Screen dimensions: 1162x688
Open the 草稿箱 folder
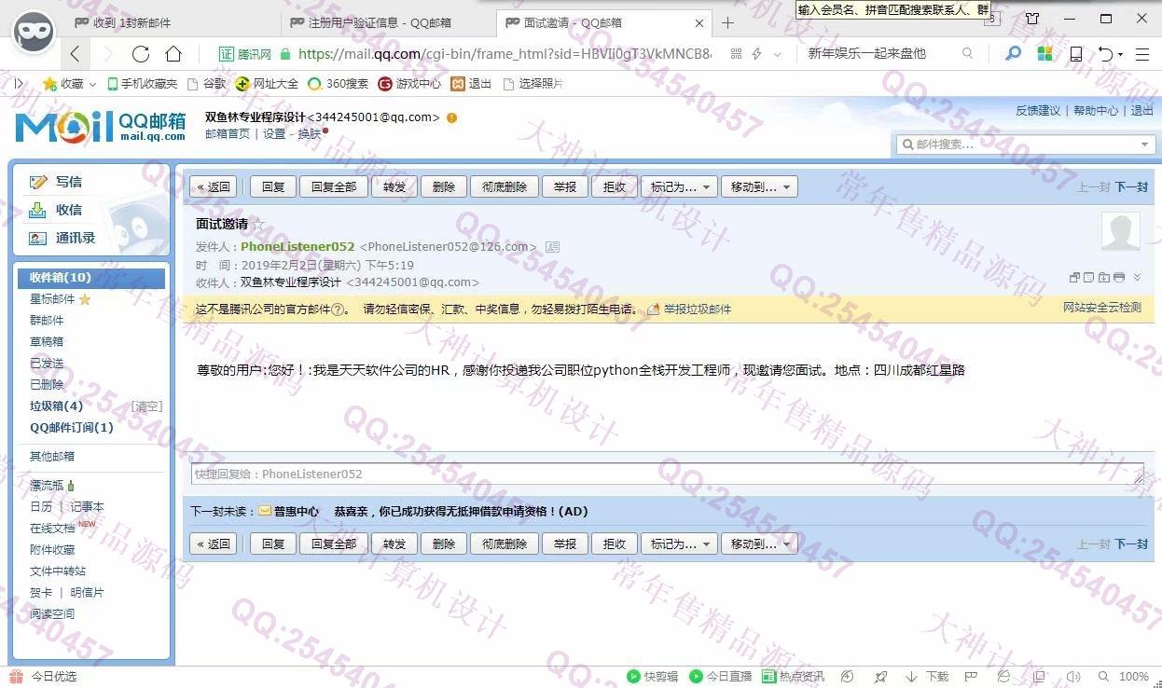tap(47, 341)
